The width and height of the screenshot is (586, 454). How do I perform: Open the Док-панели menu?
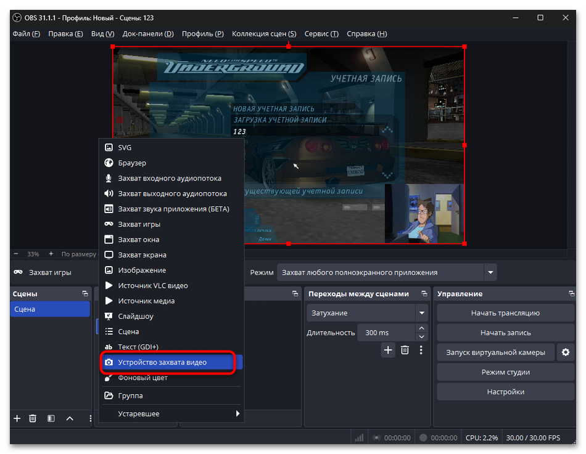pyautogui.click(x=148, y=34)
